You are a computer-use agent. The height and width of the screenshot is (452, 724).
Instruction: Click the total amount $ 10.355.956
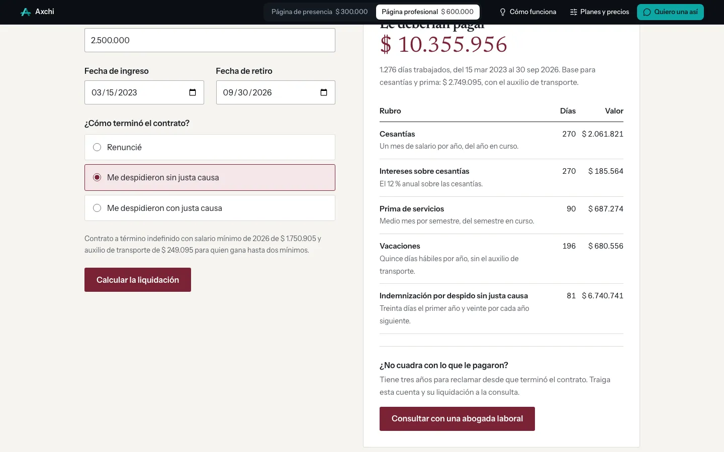tap(443, 44)
